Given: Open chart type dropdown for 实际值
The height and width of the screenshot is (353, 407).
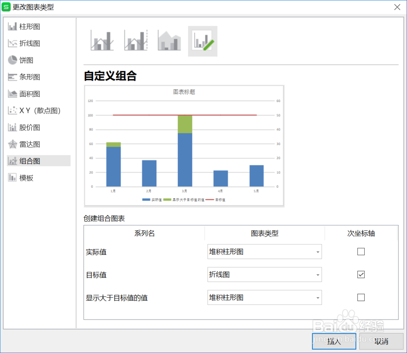Looking at the screenshot, I should click(265, 252).
